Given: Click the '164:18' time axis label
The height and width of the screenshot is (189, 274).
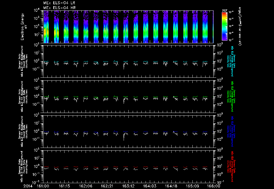Looking at the screenshot, I should coord(171,186).
